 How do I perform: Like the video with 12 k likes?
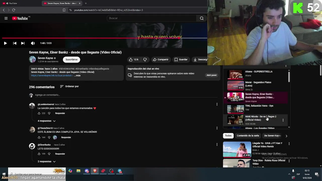(134, 60)
